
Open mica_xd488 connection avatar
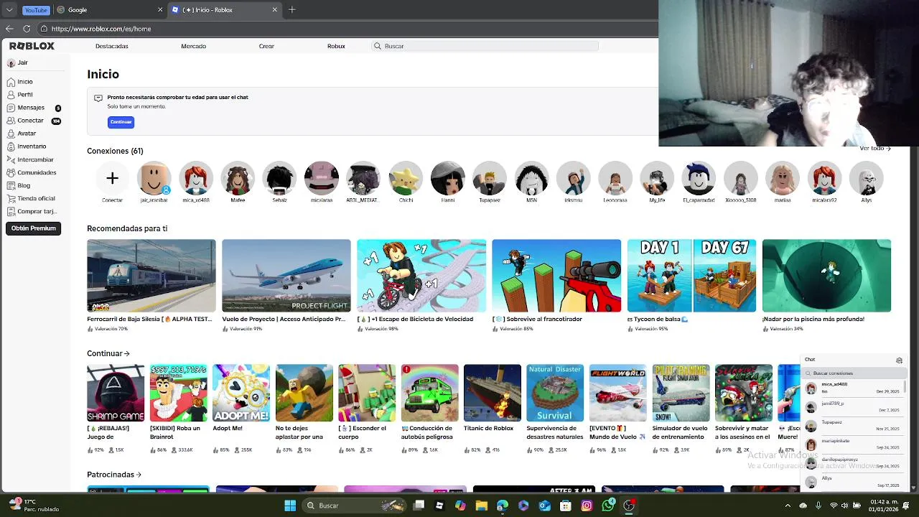(196, 178)
